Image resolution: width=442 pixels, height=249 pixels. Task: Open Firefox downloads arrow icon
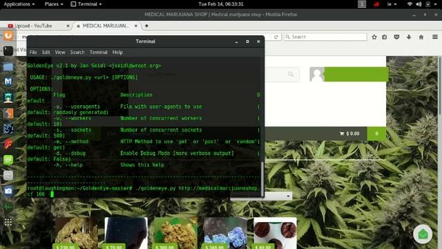(x=409, y=37)
